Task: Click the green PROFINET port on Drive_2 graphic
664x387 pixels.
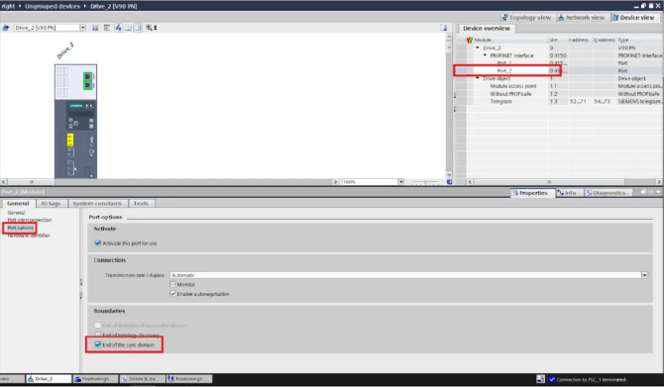Action: (87, 81)
